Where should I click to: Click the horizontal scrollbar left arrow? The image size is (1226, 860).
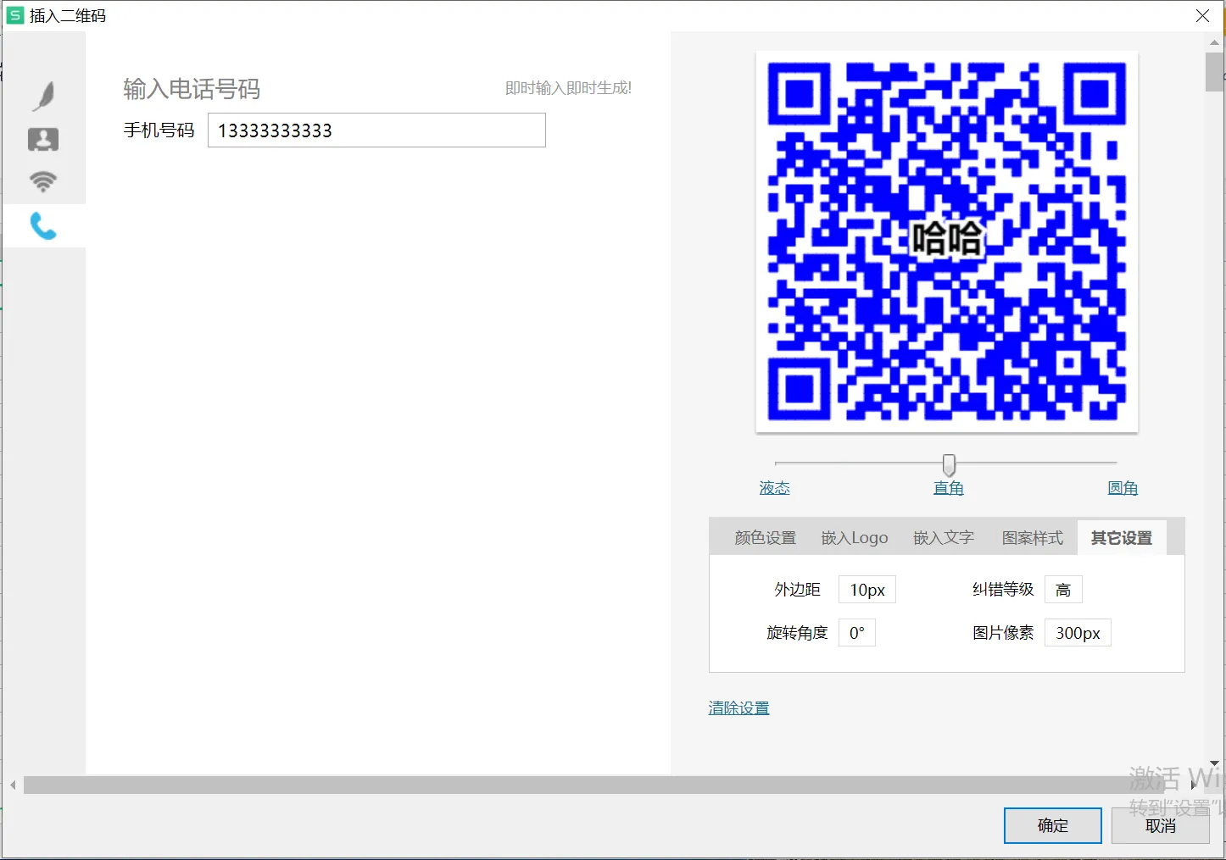tap(13, 785)
